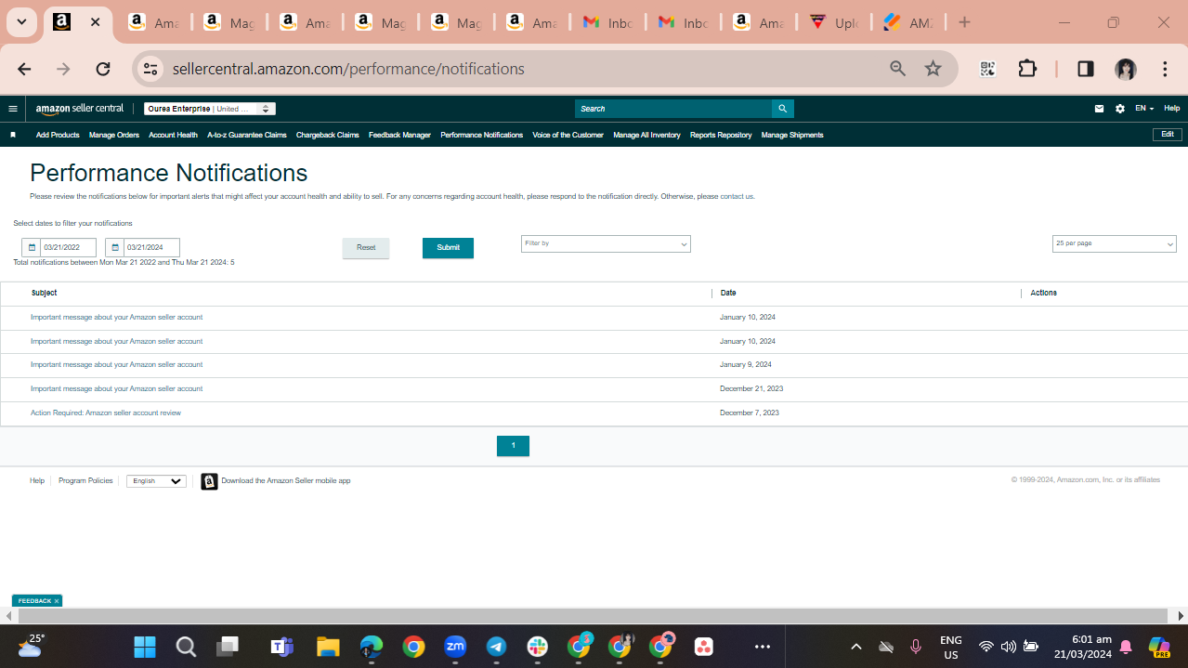Open the Action Required account review notification
Screen dimensions: 1188x668
tap(106, 413)
